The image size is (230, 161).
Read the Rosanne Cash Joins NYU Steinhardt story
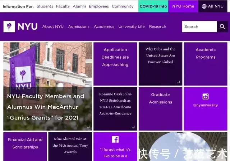pos(115,109)
